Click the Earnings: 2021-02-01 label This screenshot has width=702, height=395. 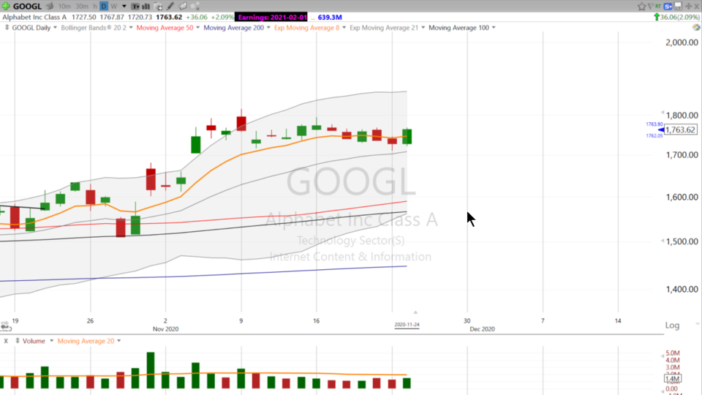tap(272, 17)
